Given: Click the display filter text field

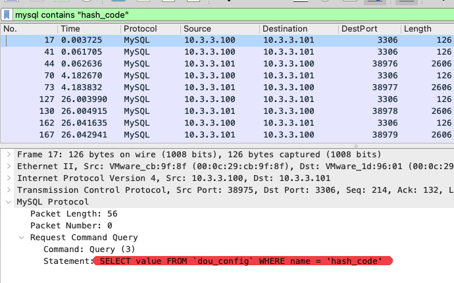Looking at the screenshot, I should (x=230, y=14).
